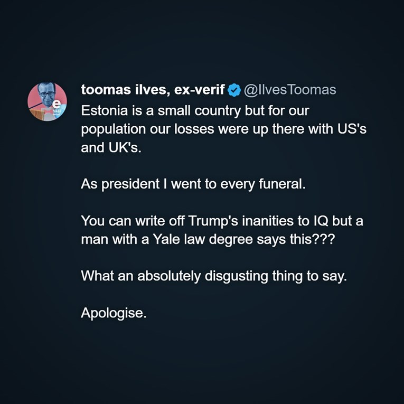Click display name 'toomas ilves, ex-verif'
This screenshot has height=404, width=404.
click(153, 90)
